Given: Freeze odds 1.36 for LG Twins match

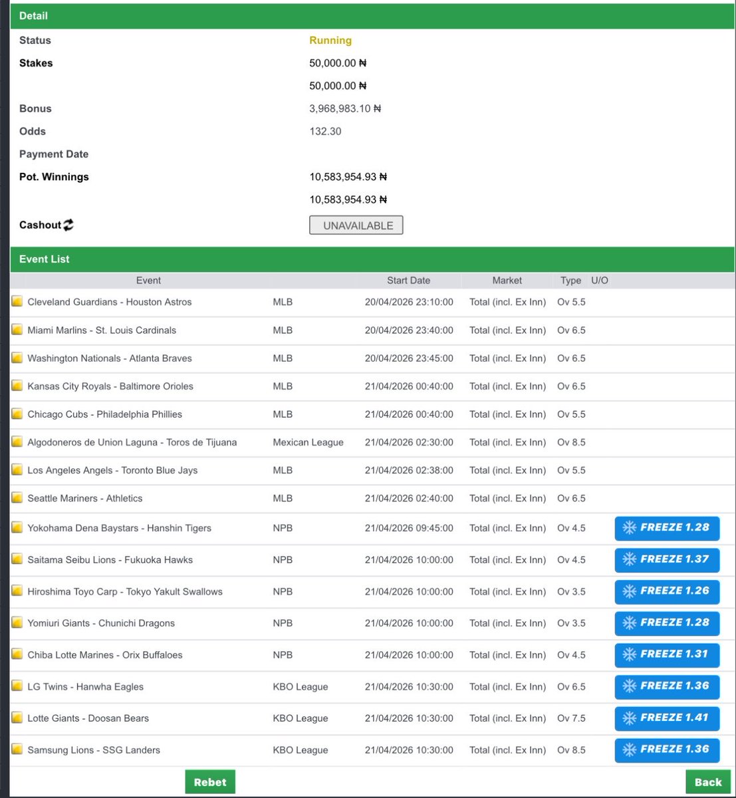Looking at the screenshot, I should tap(667, 686).
